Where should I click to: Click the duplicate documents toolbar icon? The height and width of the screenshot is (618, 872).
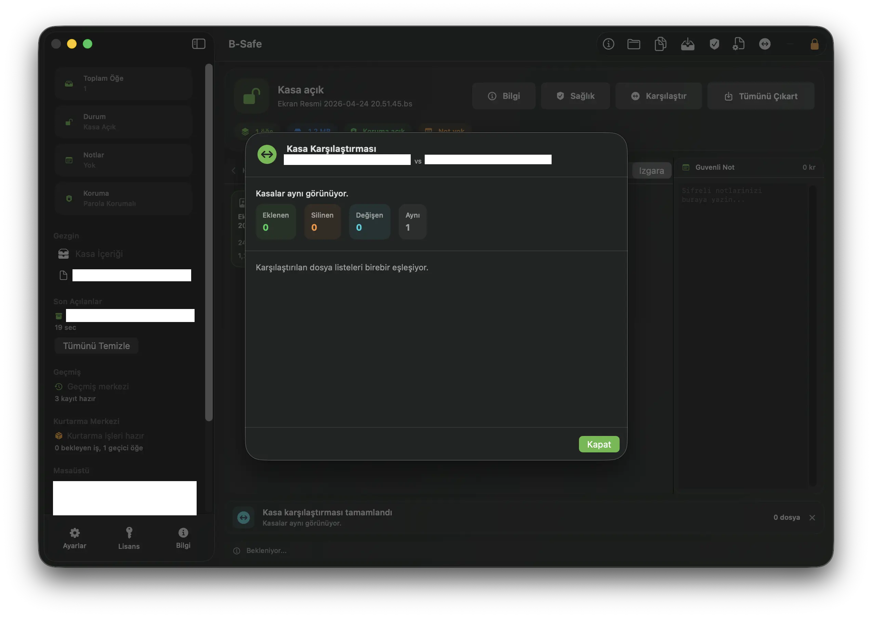click(660, 44)
